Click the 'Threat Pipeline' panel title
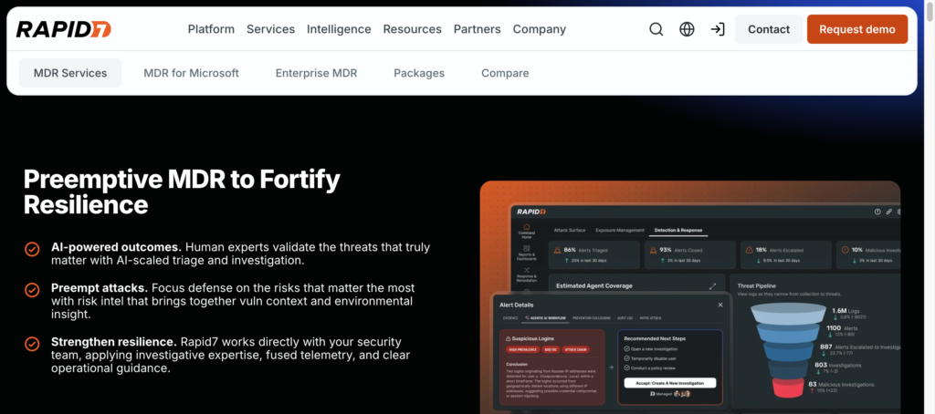Screen dimensions: 935x414 [757, 286]
